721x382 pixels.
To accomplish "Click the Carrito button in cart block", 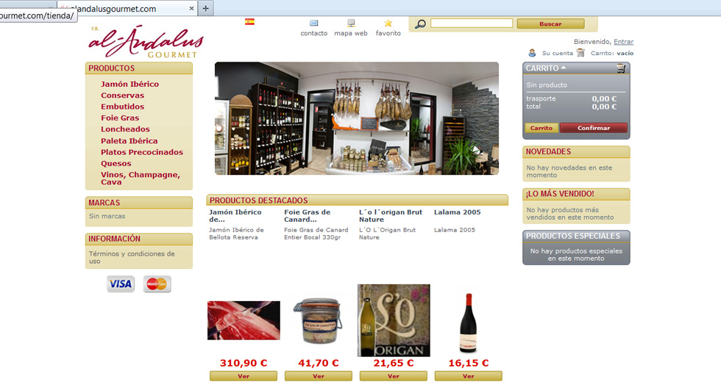I will pos(541,128).
